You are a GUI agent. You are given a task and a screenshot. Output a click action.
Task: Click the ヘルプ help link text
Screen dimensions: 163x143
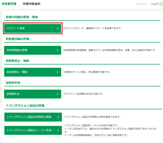(154, 4)
